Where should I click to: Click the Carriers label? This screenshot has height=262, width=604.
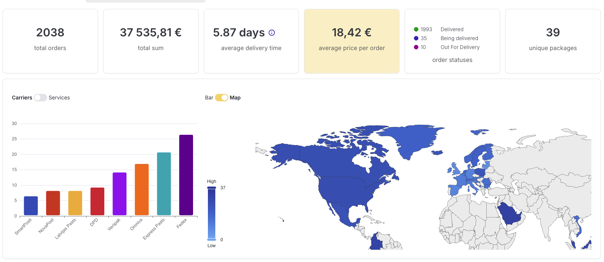[x=22, y=98]
